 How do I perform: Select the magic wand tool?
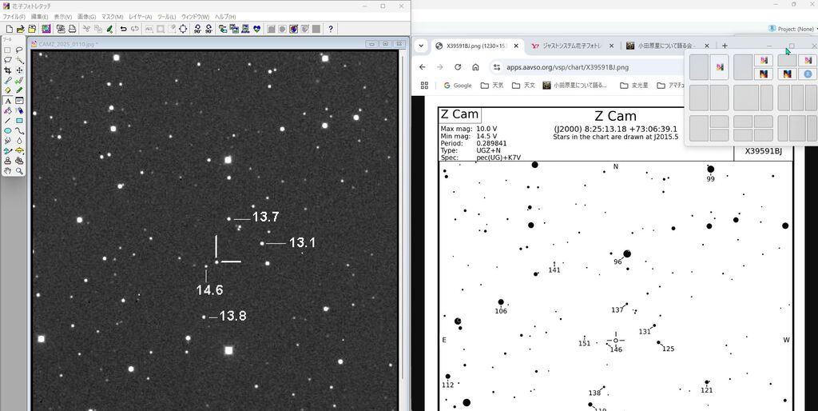[x=19, y=60]
